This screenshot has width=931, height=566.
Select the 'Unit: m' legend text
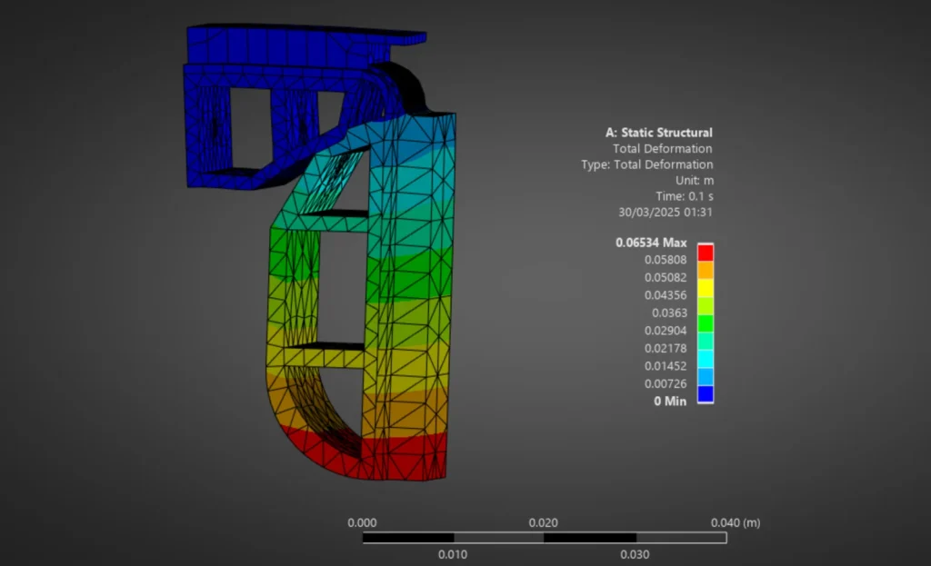click(694, 181)
